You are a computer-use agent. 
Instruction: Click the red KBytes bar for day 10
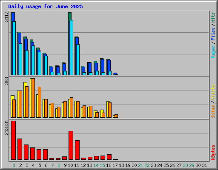click(71, 145)
